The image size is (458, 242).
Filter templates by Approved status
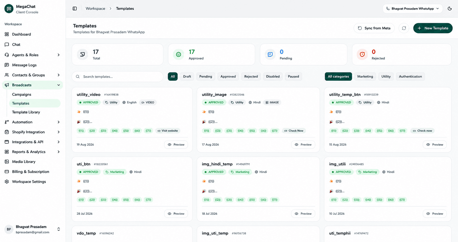[x=228, y=76]
